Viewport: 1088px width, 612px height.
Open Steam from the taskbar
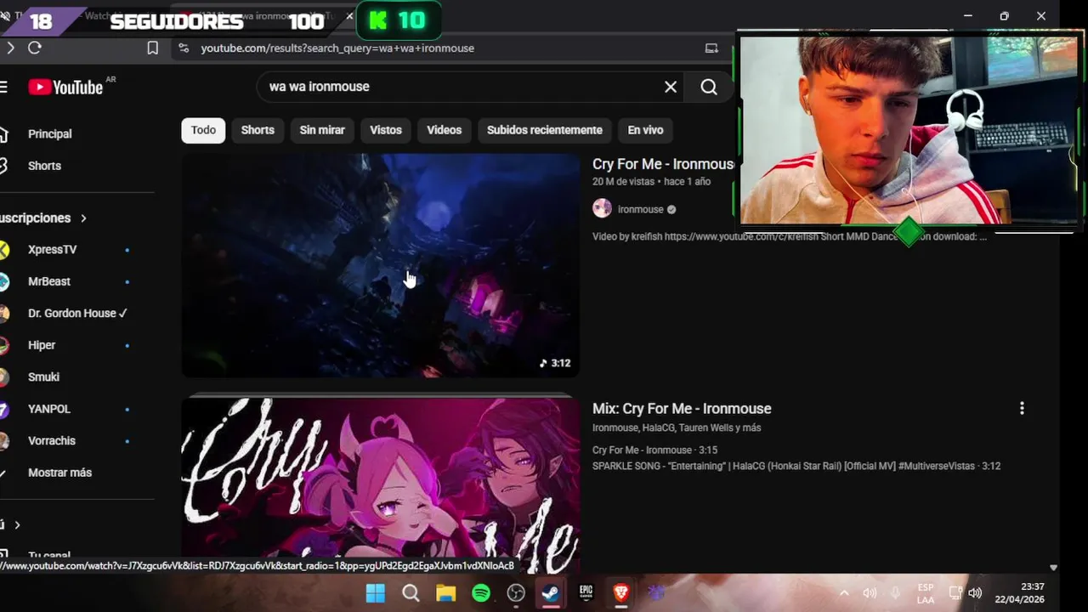[x=551, y=593]
